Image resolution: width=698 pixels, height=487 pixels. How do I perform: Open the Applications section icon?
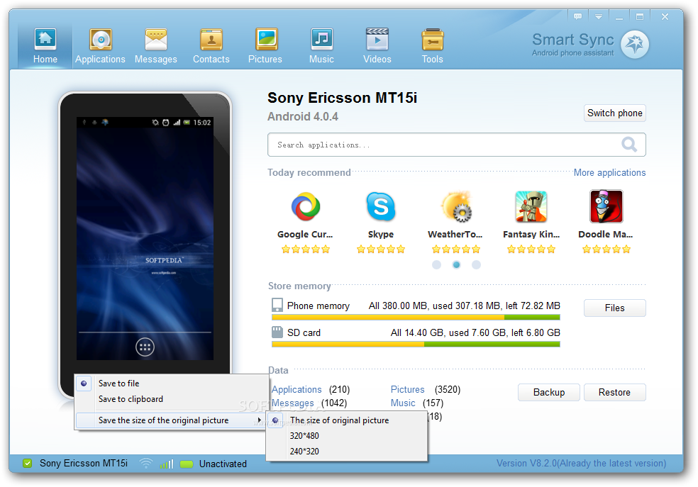[x=101, y=40]
